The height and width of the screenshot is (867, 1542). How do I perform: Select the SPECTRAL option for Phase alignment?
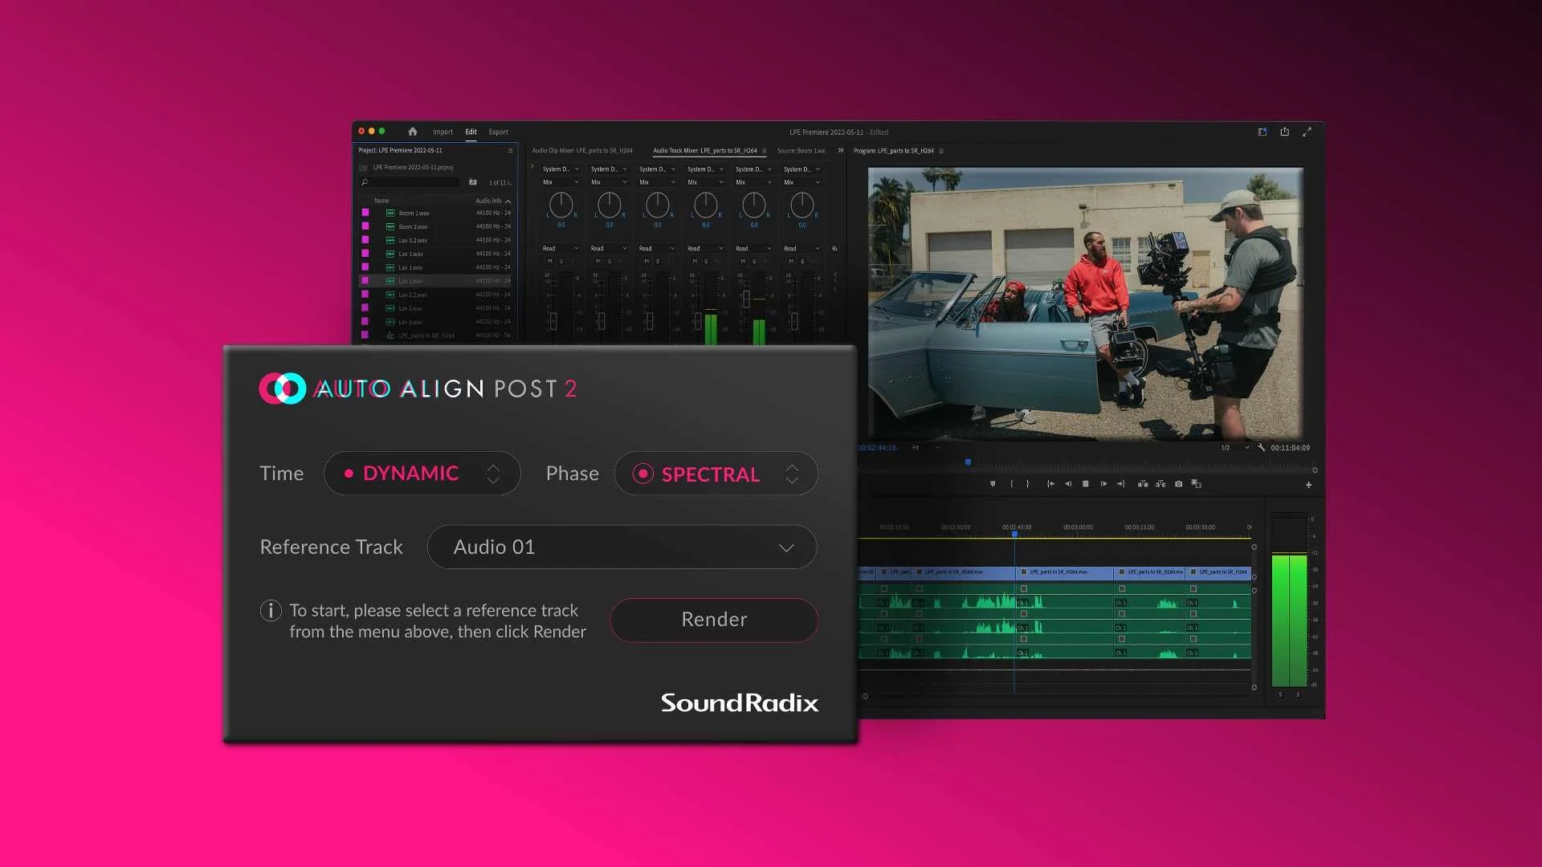click(x=709, y=474)
